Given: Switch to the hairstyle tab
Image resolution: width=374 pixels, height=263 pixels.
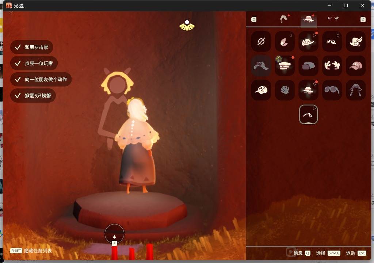Looking at the screenshot, I should 284,19.
